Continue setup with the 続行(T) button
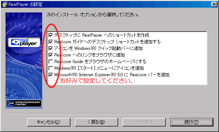 click(192, 122)
